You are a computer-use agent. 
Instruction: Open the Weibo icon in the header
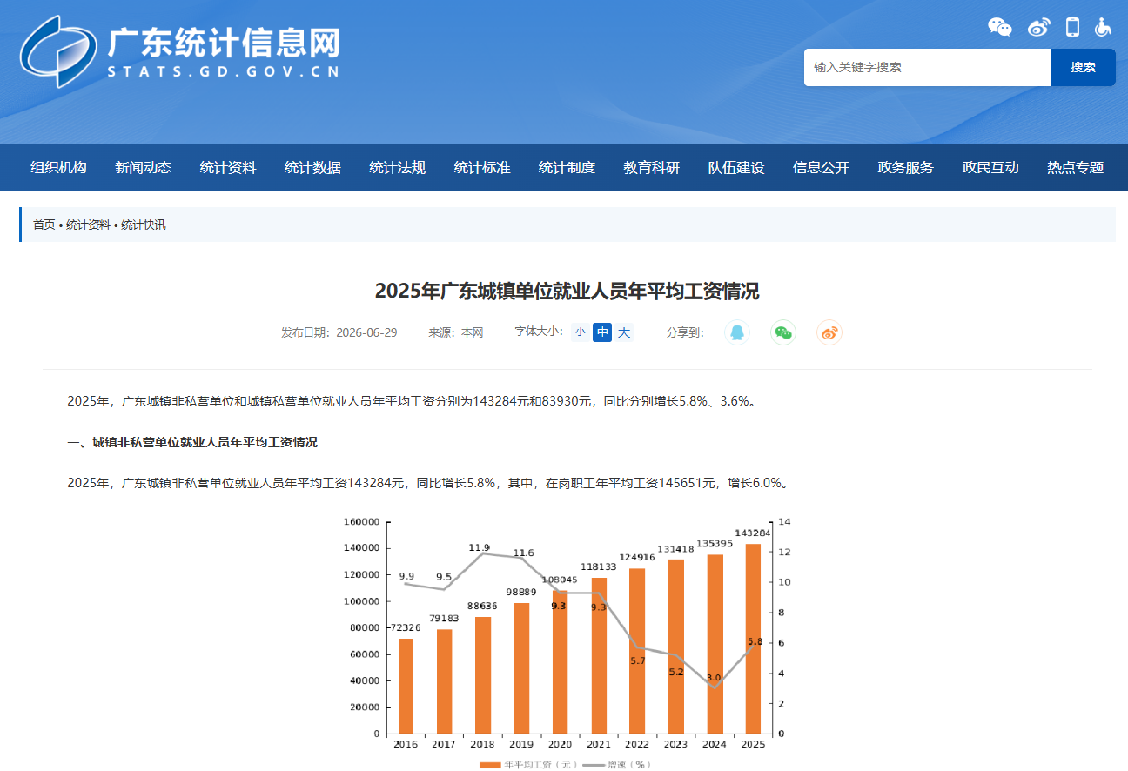[1039, 27]
